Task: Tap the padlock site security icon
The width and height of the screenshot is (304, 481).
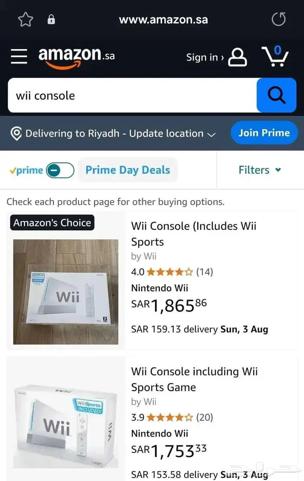Action: point(51,20)
